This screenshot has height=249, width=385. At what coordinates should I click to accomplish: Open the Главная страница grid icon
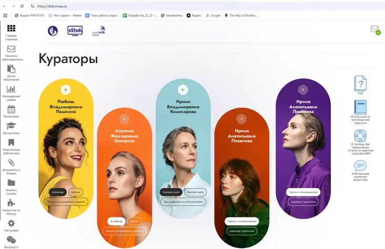(11, 28)
